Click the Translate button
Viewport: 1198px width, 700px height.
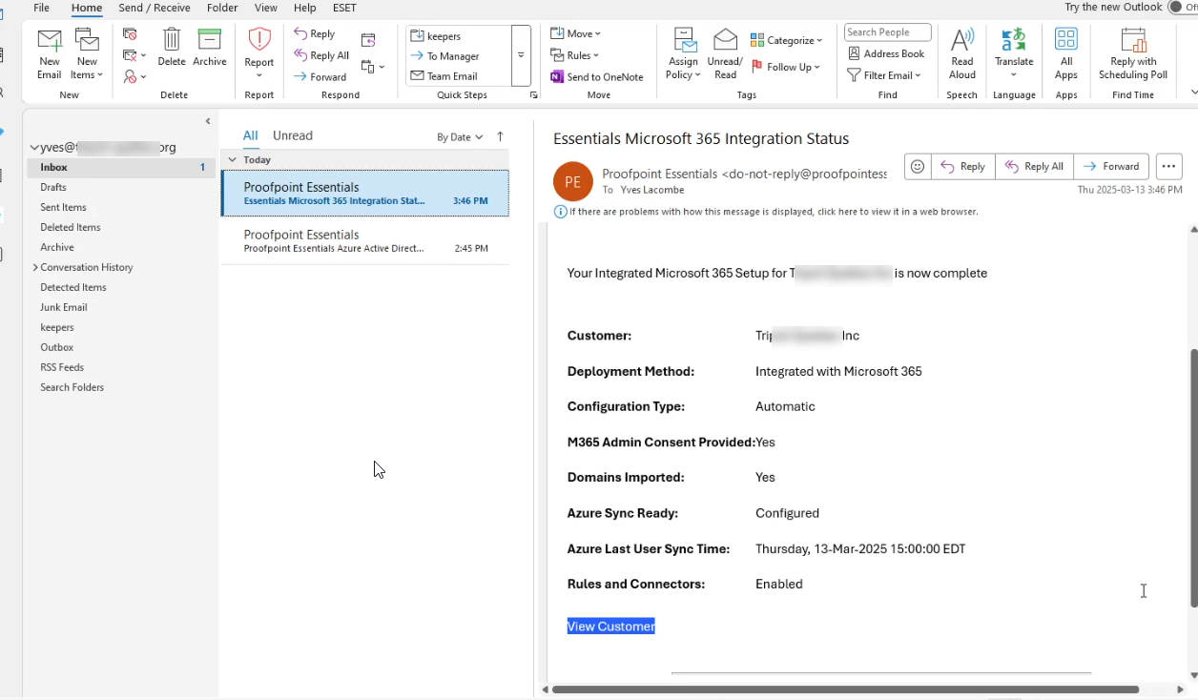coord(1014,54)
